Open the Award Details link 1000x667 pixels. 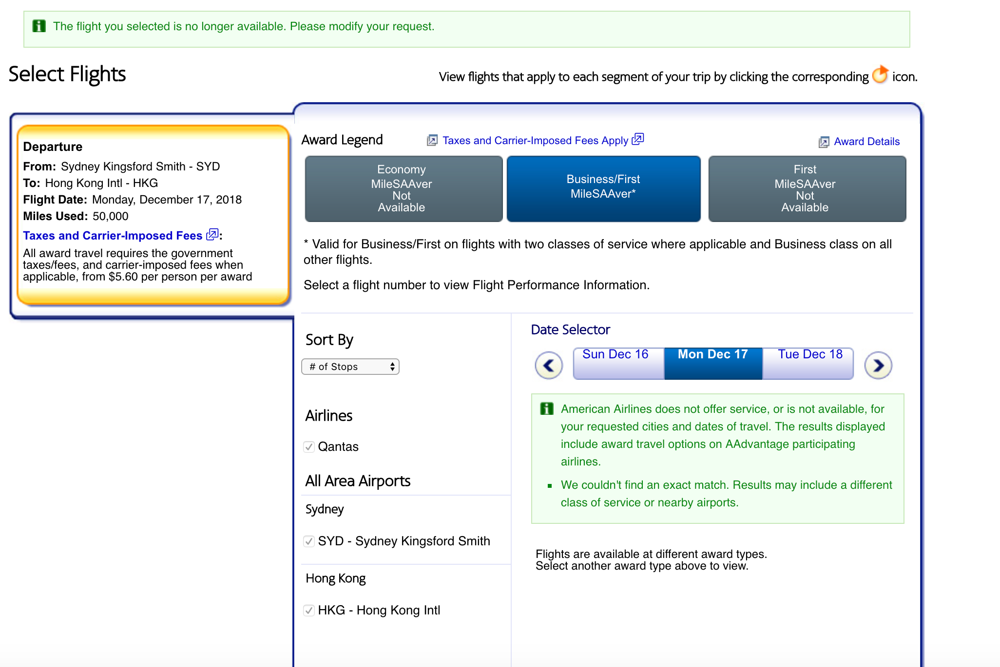click(866, 142)
